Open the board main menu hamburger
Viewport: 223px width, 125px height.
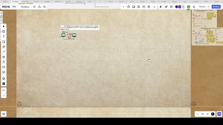click(x=34, y=7)
